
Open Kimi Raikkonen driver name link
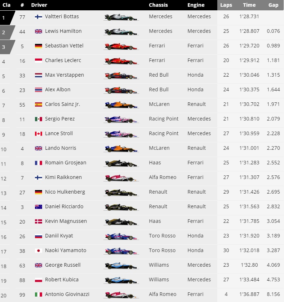click(63, 178)
